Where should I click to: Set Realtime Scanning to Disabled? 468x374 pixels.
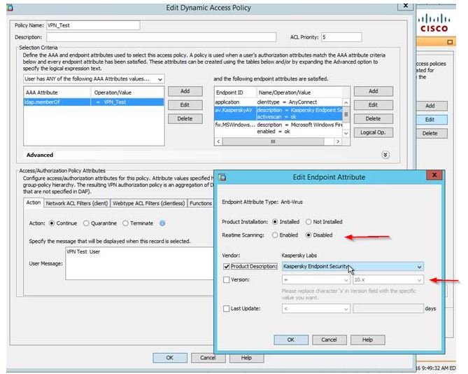(309, 235)
